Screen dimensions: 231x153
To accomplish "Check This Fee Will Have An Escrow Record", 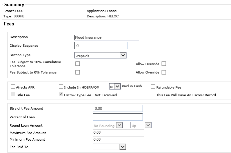I will (x=153, y=94).
